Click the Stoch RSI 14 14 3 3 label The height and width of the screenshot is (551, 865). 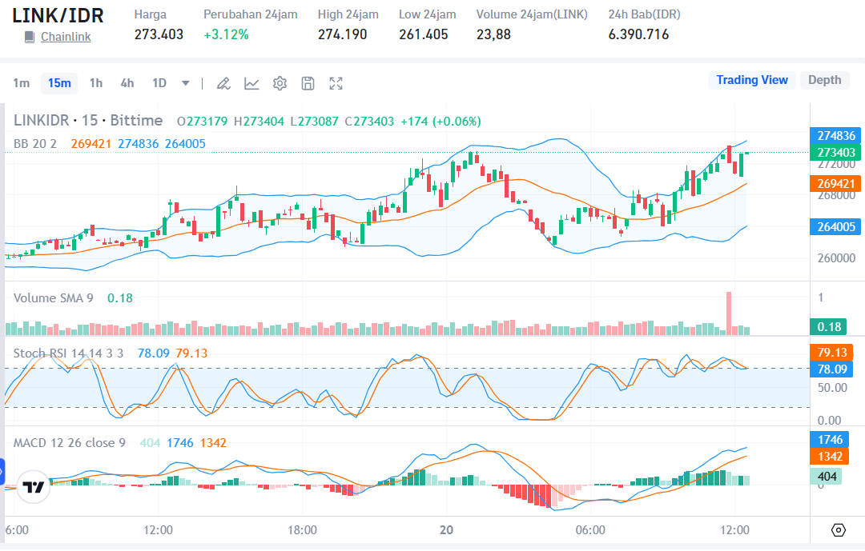[68, 353]
